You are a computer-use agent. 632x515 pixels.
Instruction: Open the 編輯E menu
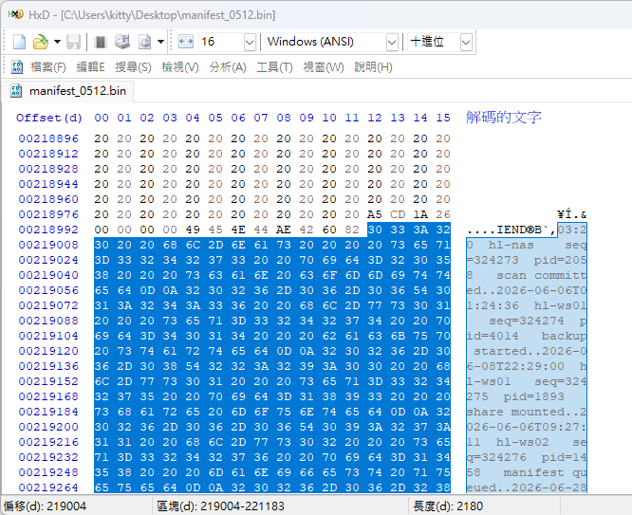click(91, 67)
